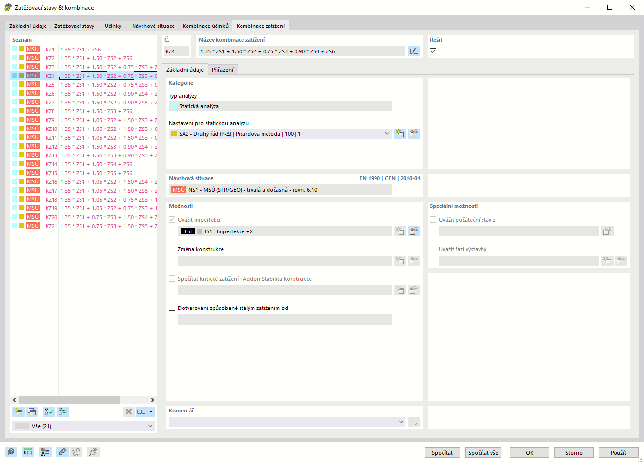Select the KZ14 combination row in the list
This screenshot has width=644, height=463.
(x=83, y=164)
